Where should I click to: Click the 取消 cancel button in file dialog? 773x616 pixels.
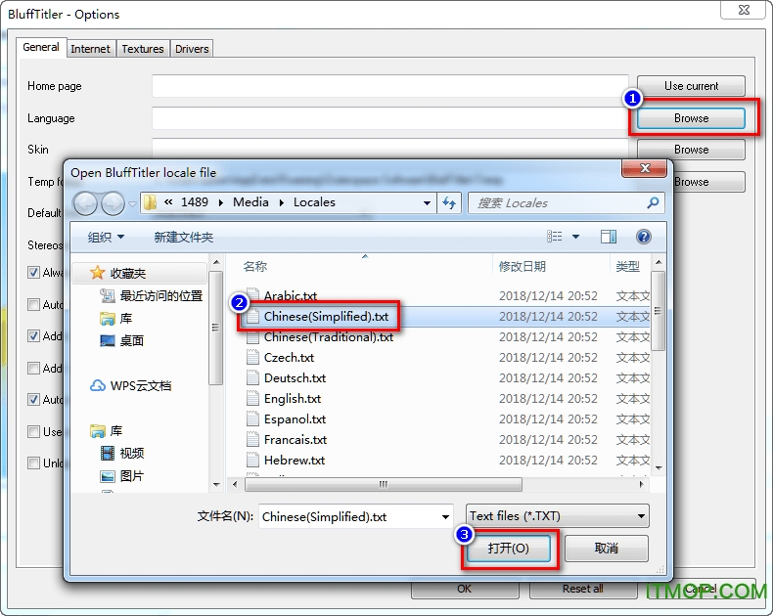click(607, 548)
